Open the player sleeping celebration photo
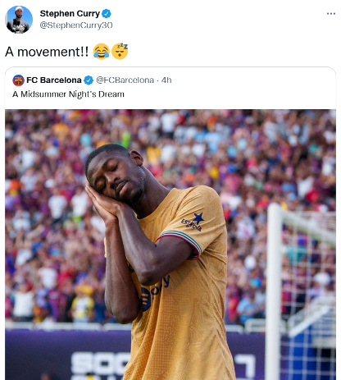Viewport: 341px width, 380px height. coord(170,245)
